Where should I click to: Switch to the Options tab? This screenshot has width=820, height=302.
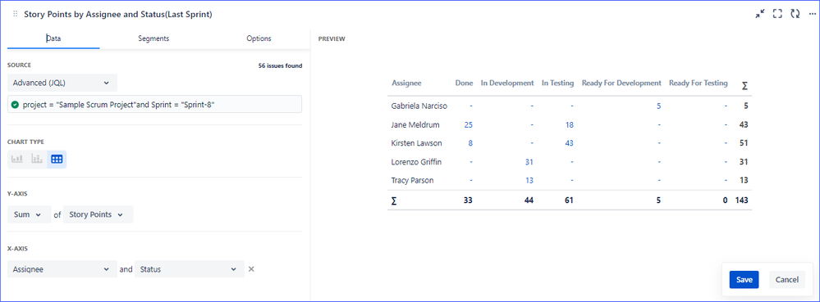pos(259,38)
